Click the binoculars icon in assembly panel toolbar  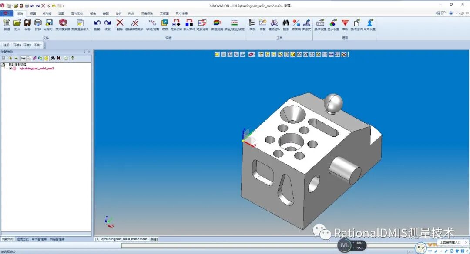pos(53,58)
